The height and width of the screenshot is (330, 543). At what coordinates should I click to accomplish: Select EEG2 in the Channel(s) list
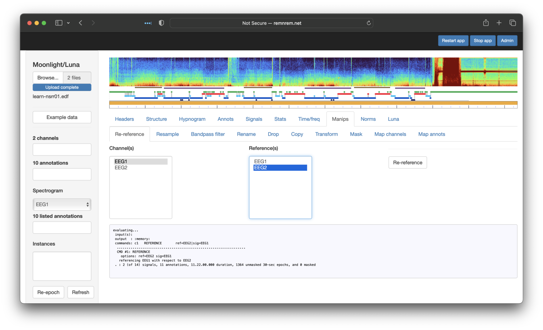tap(121, 168)
